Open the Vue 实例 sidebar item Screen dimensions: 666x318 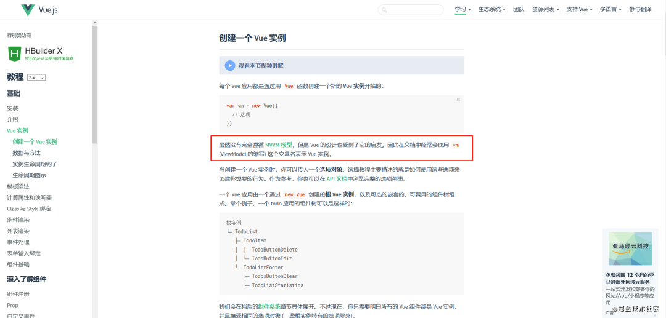pos(17,130)
